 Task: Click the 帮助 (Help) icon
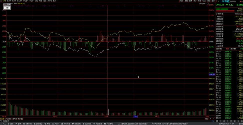[x=48, y=124]
